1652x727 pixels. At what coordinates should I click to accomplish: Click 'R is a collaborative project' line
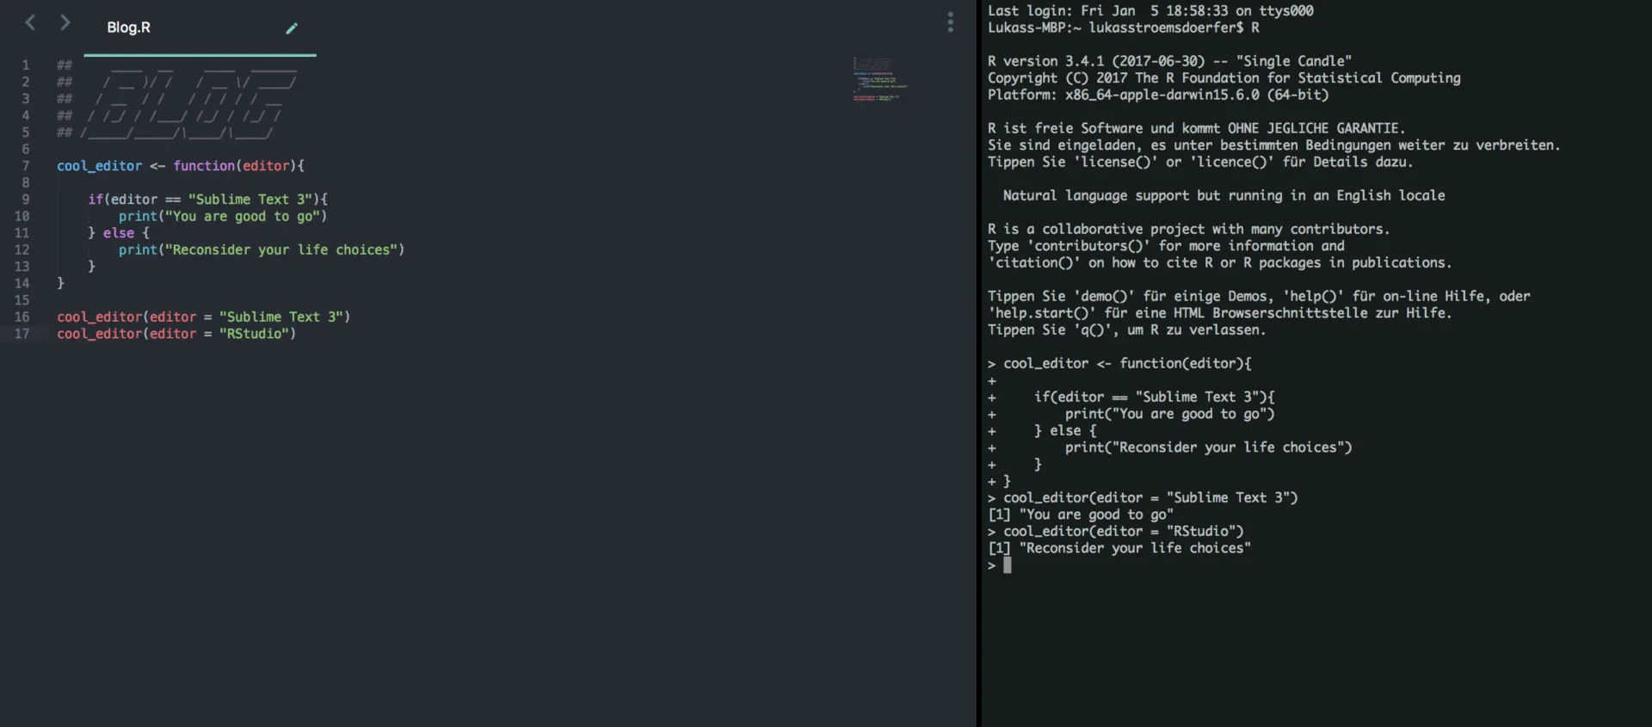click(x=1188, y=229)
